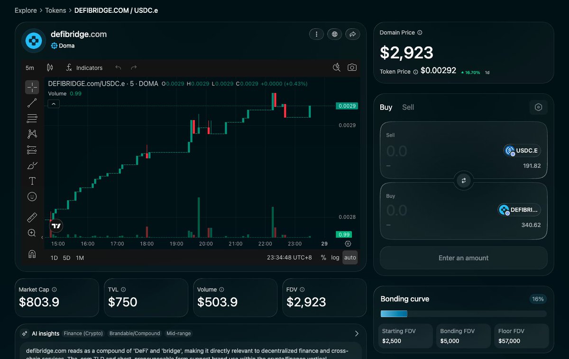Set chart range to 1M
This screenshot has width=569, height=359.
80,258
